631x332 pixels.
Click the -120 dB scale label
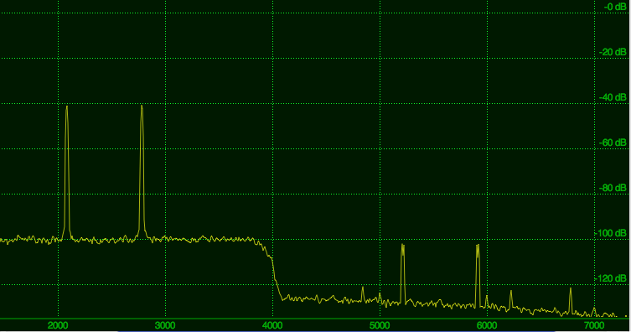(611, 278)
